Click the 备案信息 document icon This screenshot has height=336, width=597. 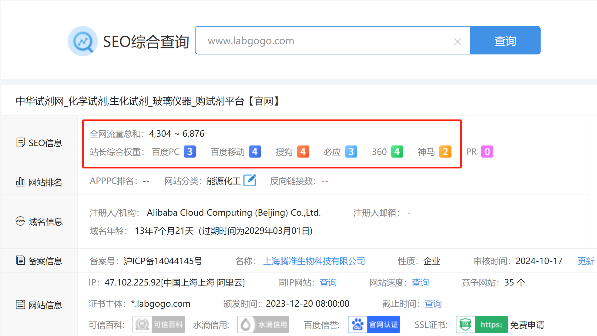click(20, 260)
